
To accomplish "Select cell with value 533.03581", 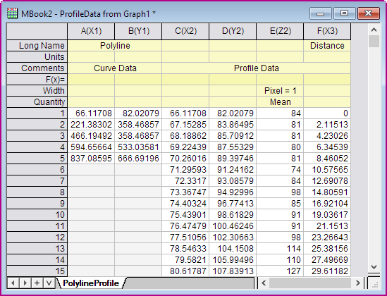I will point(138,147).
